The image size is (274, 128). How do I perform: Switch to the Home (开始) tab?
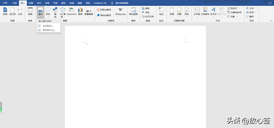coord(15,3)
